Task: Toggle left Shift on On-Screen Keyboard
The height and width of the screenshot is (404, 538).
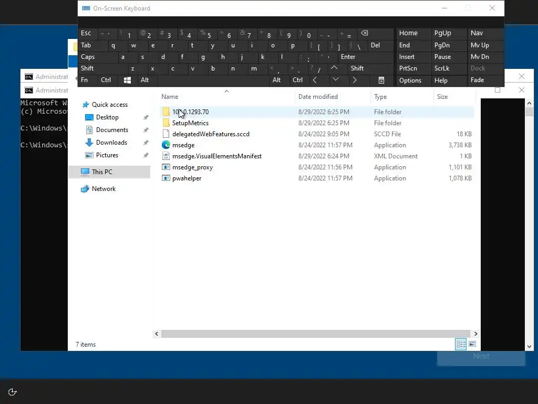Action: pyautogui.click(x=103, y=68)
